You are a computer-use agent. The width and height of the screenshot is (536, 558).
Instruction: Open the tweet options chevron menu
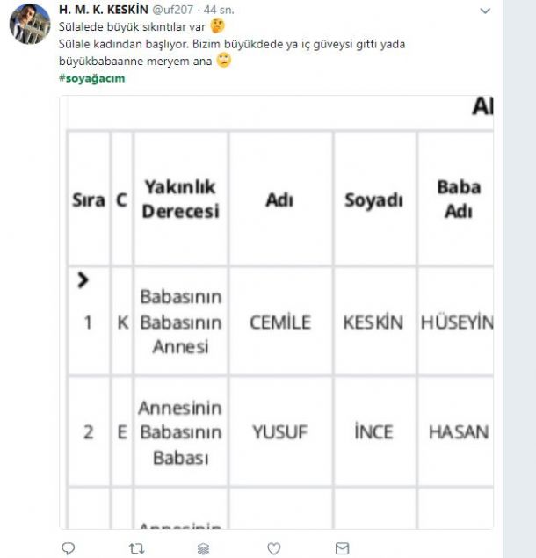tap(486, 11)
